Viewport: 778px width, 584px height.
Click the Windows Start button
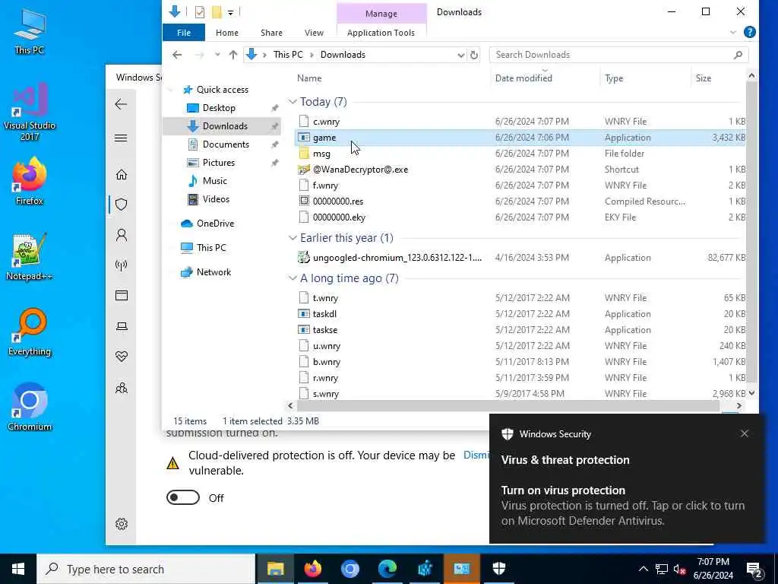coord(18,569)
